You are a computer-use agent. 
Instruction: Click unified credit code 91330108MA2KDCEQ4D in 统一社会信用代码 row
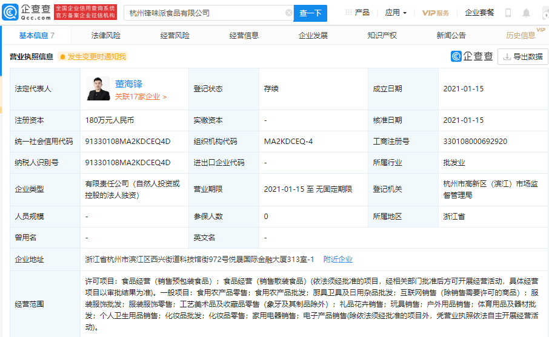(128, 141)
